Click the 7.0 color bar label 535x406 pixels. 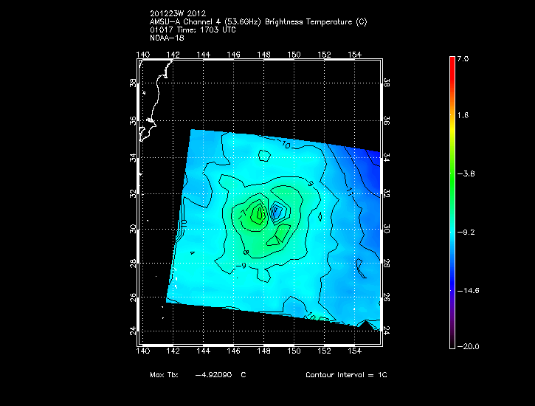pyautogui.click(x=462, y=58)
